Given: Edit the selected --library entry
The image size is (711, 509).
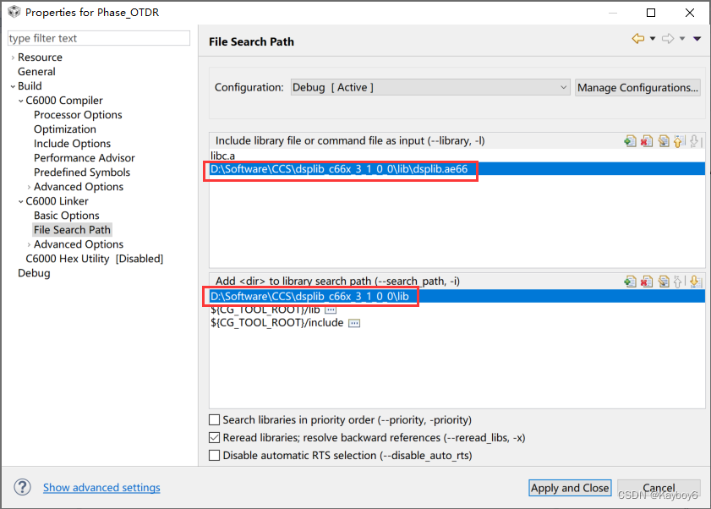Looking at the screenshot, I should click(x=664, y=141).
